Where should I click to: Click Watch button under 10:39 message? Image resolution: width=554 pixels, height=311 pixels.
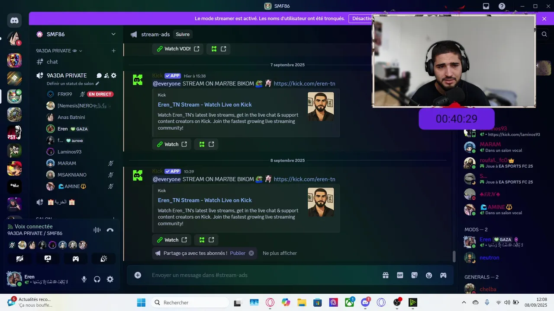pyautogui.click(x=172, y=240)
